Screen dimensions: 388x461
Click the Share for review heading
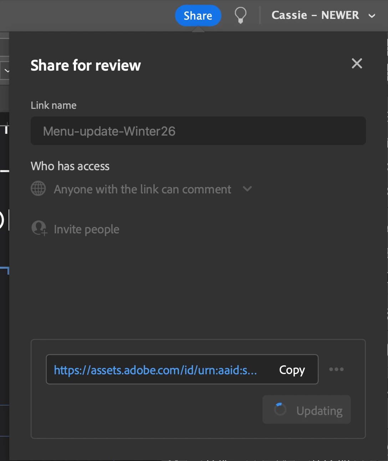click(x=86, y=66)
